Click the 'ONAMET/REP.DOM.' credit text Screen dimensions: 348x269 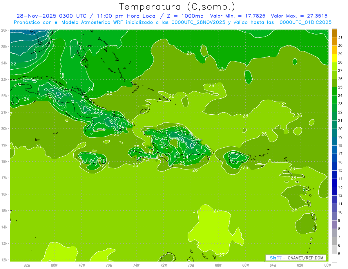tap(306, 258)
